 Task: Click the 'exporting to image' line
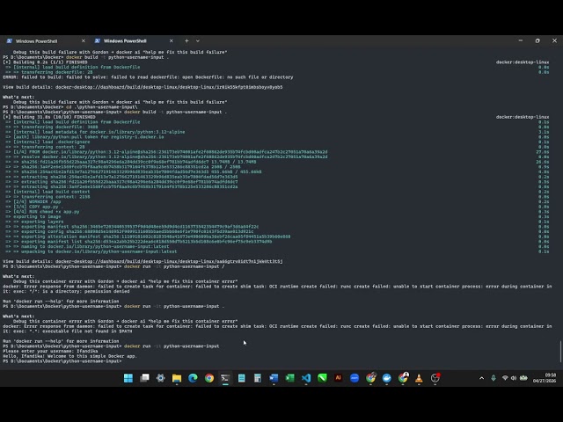tap(33, 216)
